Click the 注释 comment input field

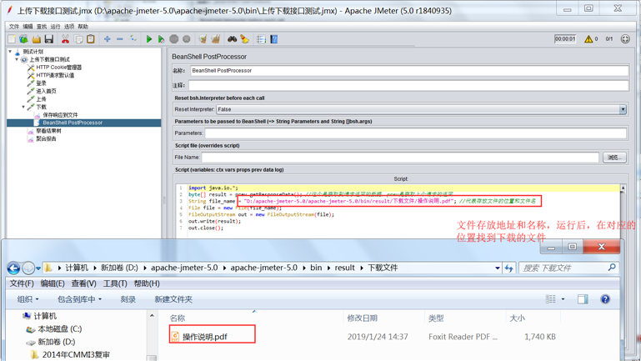[408, 85]
